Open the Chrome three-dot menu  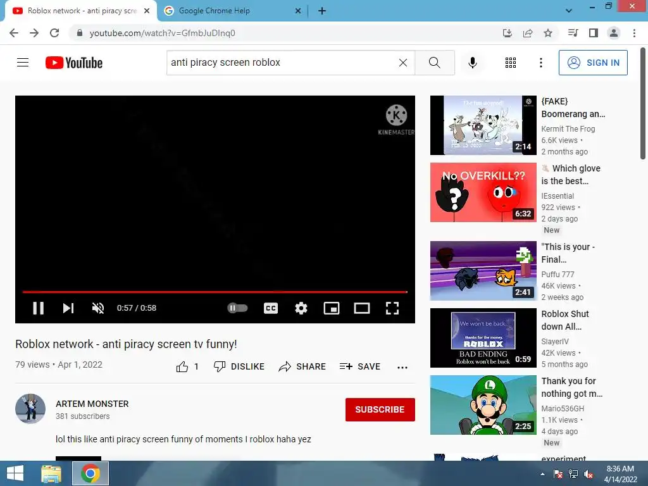click(634, 33)
